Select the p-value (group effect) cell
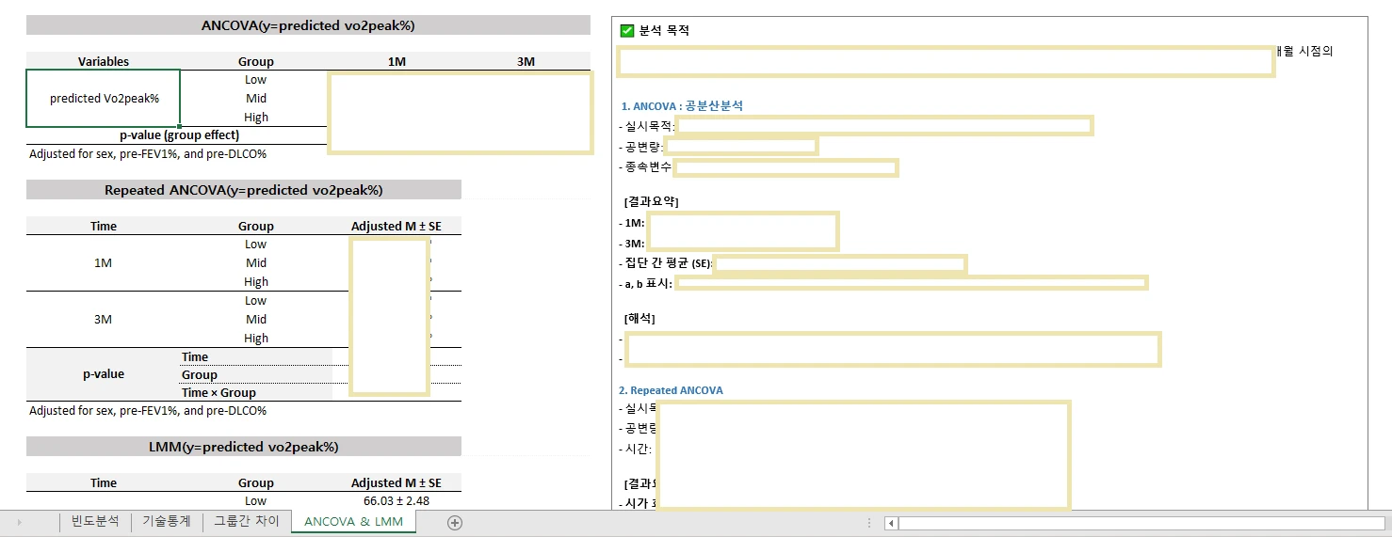Viewport: 1392px width, 537px height. coord(179,135)
